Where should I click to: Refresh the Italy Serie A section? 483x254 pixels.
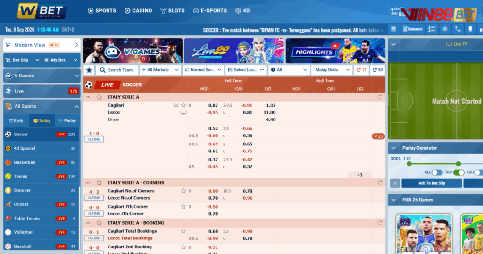click(380, 97)
